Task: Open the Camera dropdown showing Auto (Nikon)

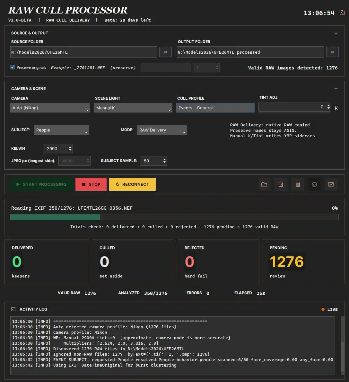Action: point(50,108)
